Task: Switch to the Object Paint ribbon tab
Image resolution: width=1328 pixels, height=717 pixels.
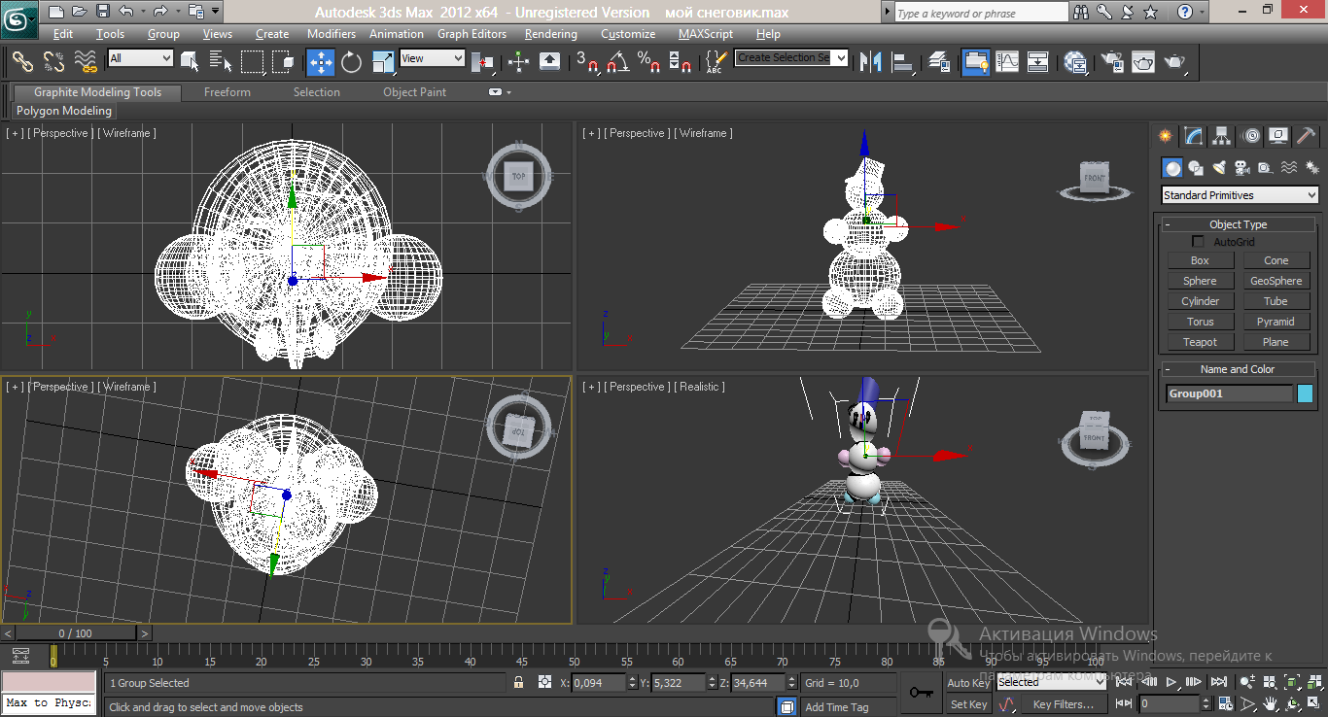Action: [415, 92]
